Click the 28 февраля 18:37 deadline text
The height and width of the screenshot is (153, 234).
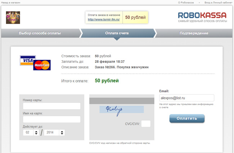[x=110, y=61]
